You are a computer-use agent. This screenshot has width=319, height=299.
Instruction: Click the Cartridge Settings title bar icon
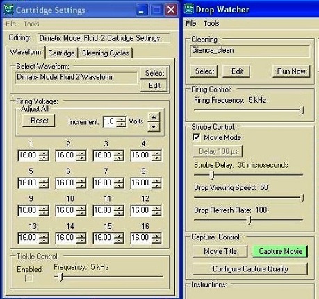9,10
